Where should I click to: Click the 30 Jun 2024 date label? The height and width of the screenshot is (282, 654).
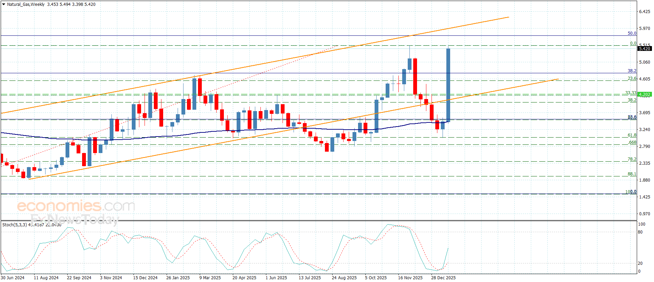(13, 278)
